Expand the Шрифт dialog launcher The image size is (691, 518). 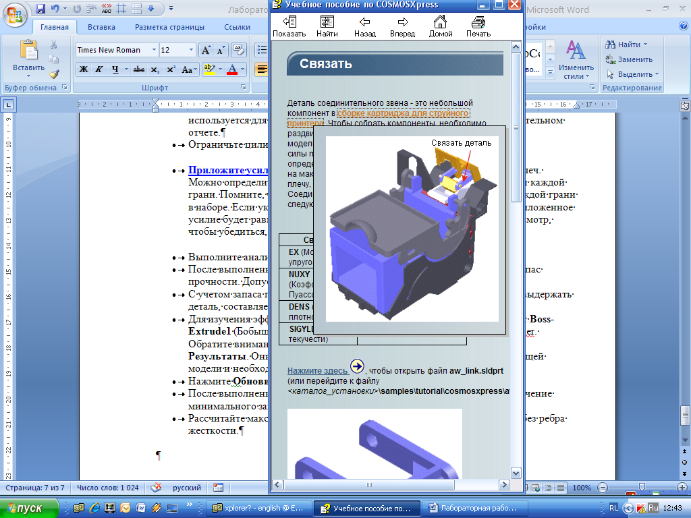243,87
